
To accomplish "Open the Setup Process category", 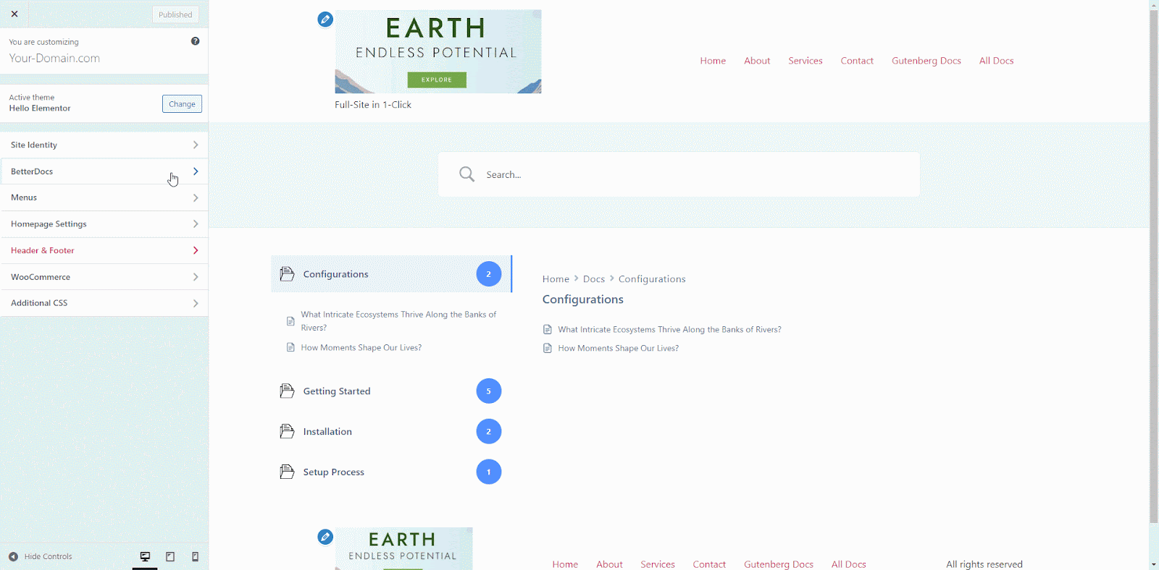I will (391, 472).
